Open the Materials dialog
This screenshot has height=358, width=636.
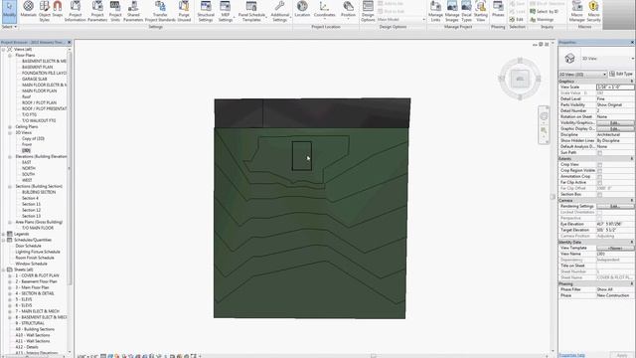[x=28, y=11]
